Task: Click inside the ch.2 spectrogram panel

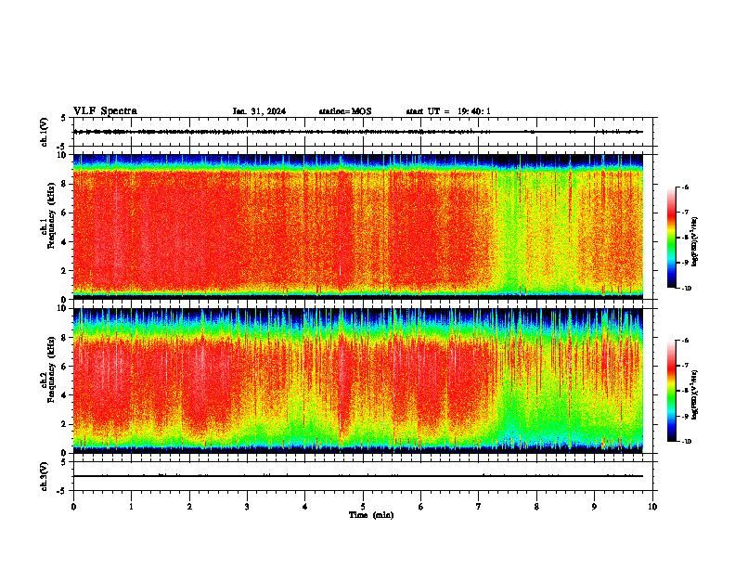Action: tap(358, 381)
